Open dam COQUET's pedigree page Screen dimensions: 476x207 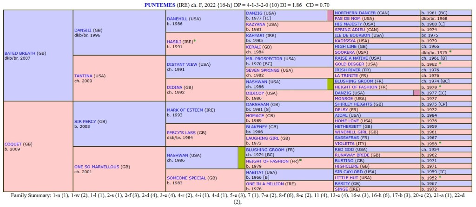pyautogui.click(x=13, y=144)
